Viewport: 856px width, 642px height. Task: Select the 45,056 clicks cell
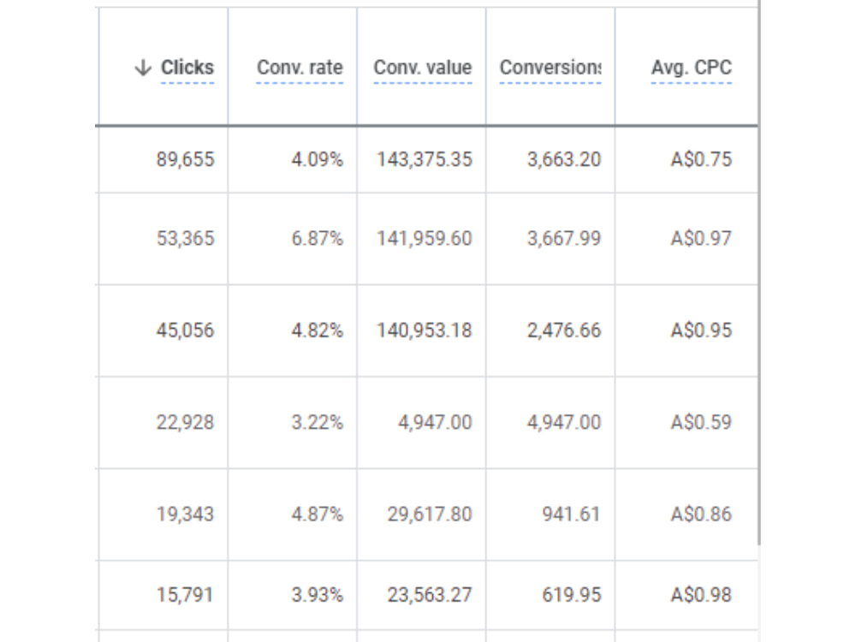pyautogui.click(x=163, y=330)
